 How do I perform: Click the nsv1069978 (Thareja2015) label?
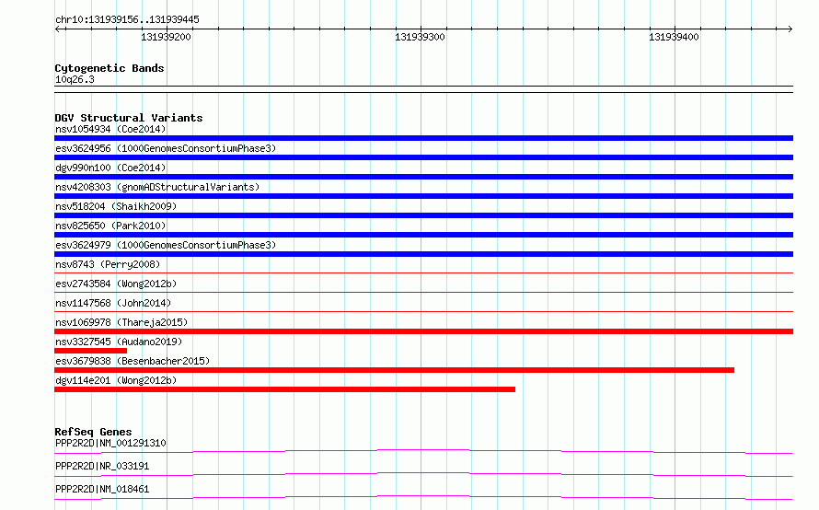pyautogui.click(x=121, y=322)
